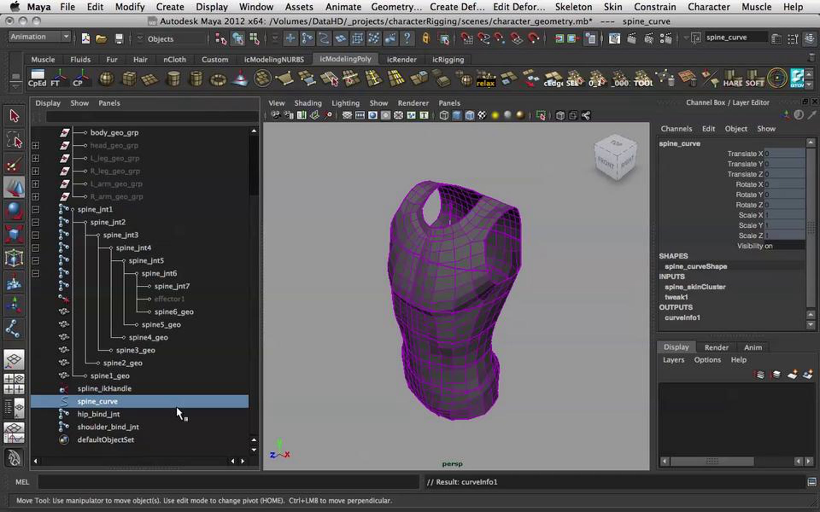
Task: Open the Skeleton menu
Action: tap(573, 7)
